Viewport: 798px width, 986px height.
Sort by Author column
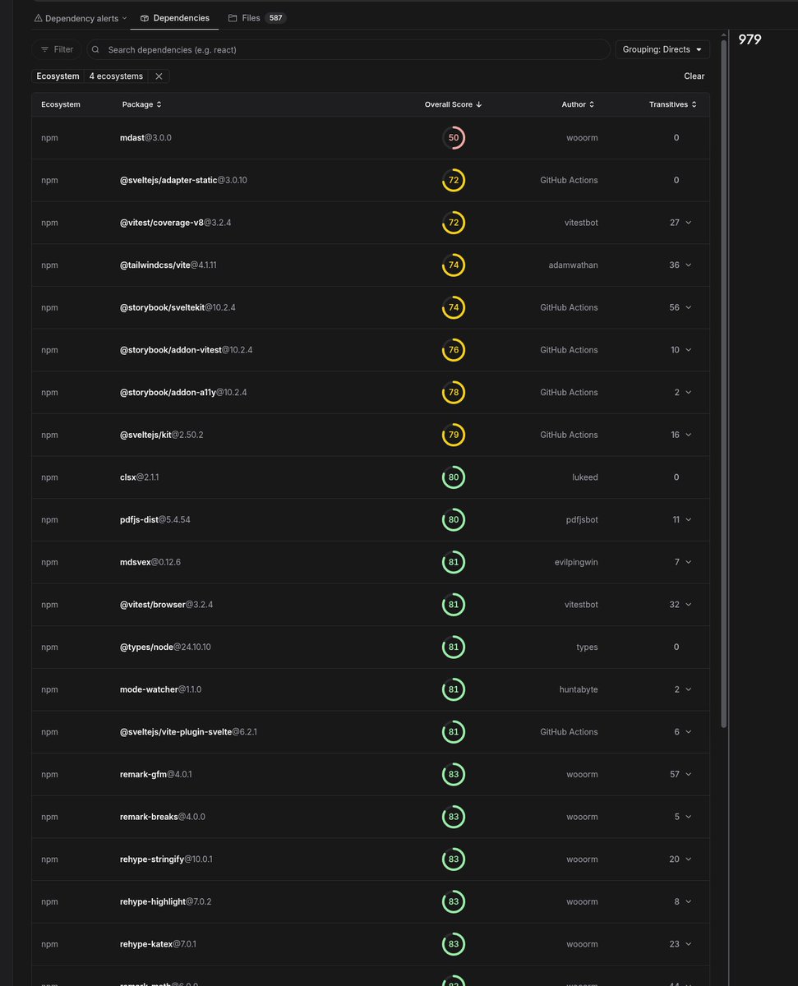(578, 104)
